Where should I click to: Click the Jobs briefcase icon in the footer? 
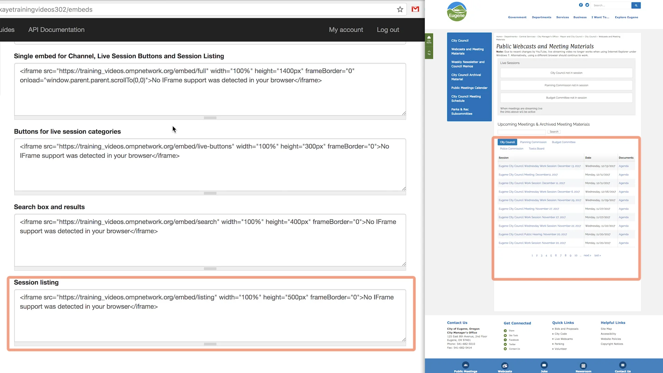tap(544, 365)
